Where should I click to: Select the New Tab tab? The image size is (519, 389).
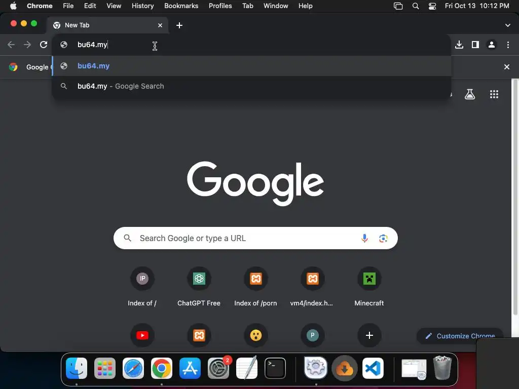107,25
